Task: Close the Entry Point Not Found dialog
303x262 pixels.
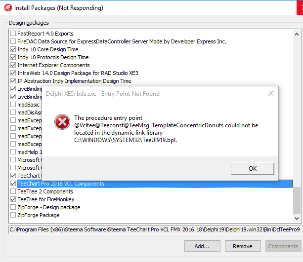Action: click(271, 93)
